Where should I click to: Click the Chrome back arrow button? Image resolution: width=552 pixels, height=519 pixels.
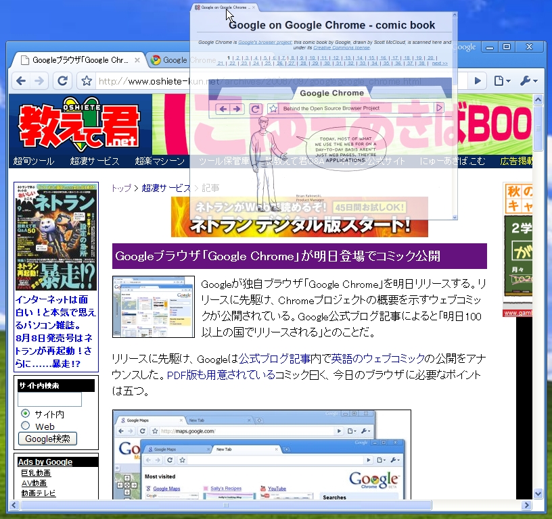(21, 81)
